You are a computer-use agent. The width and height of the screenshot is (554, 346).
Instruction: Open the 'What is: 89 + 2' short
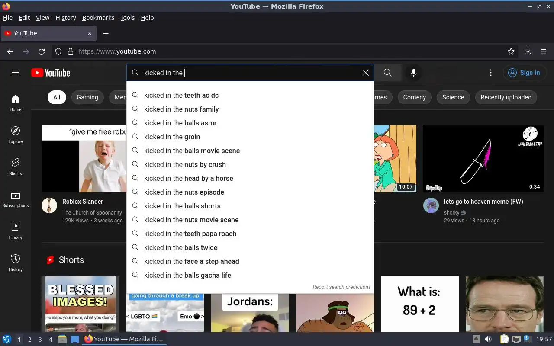tap(419, 304)
